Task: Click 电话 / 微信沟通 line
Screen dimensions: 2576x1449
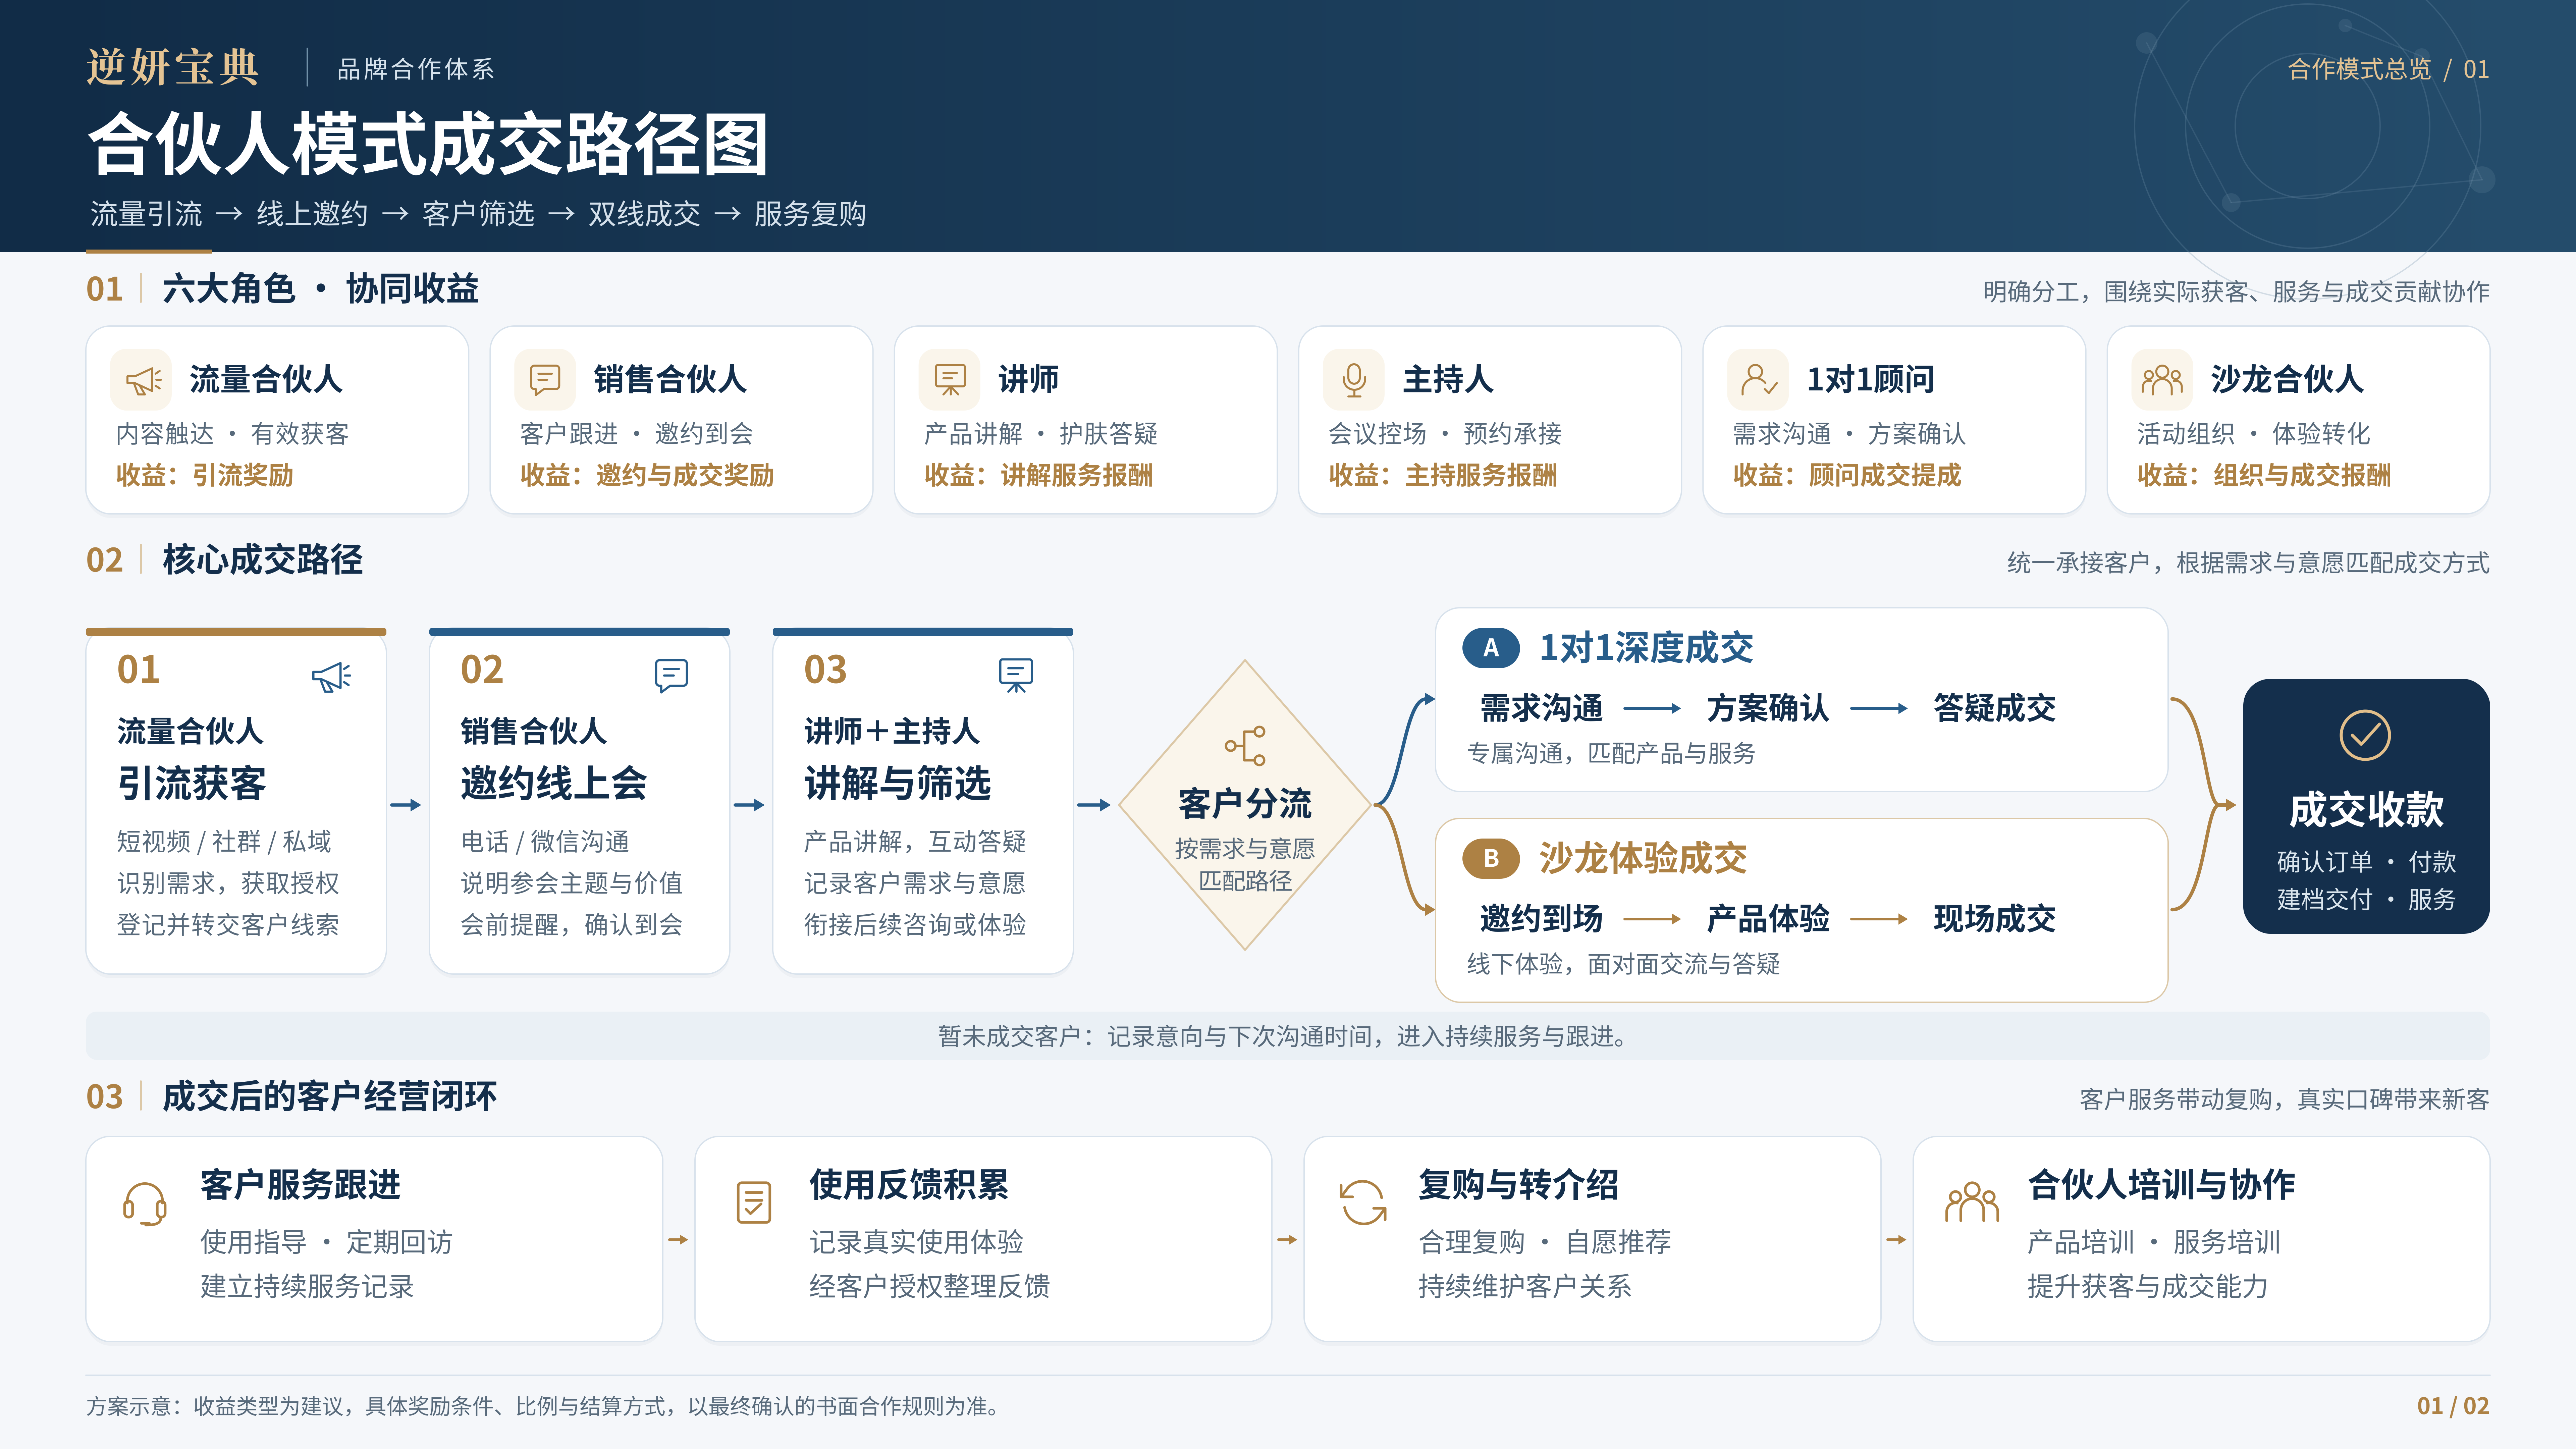Action: [x=545, y=842]
